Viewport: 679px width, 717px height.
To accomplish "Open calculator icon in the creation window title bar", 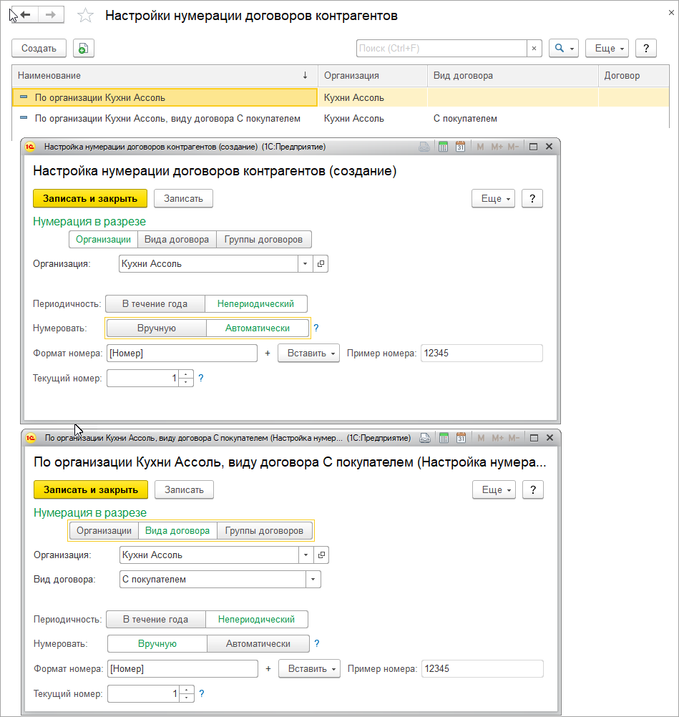I will click(x=443, y=146).
